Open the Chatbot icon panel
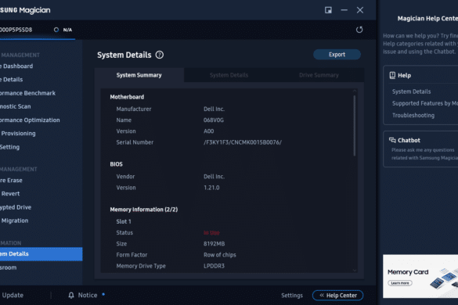 (392, 140)
